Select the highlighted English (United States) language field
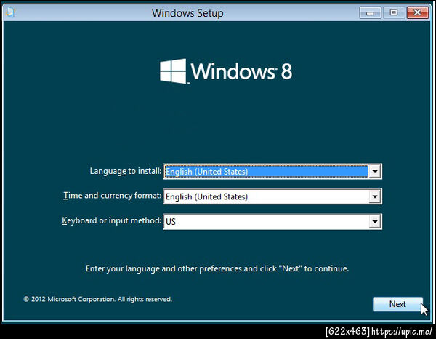 coord(267,172)
